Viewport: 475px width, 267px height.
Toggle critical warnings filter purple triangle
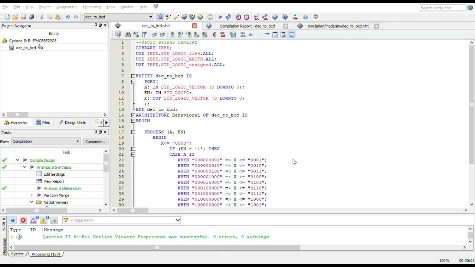34,220
